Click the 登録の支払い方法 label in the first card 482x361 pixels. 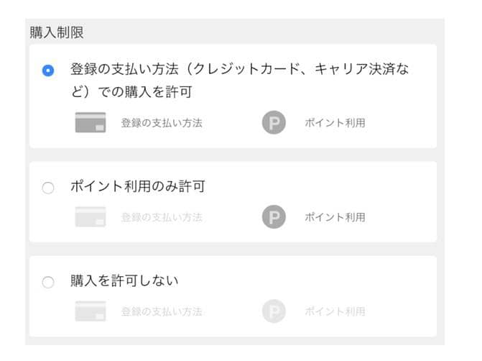[162, 123]
